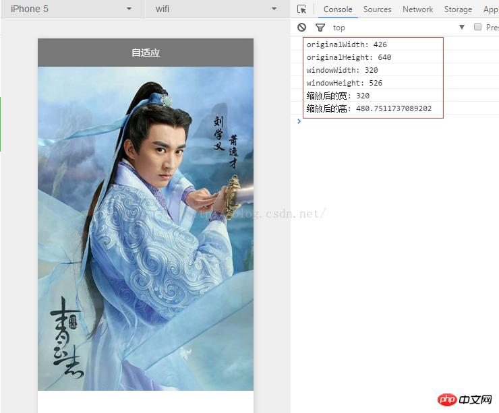
Task: Toggle the Preserve log checkbox
Action: 477,28
